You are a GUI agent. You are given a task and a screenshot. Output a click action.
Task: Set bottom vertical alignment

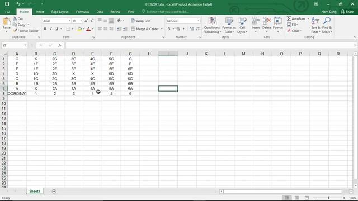pos(111,21)
